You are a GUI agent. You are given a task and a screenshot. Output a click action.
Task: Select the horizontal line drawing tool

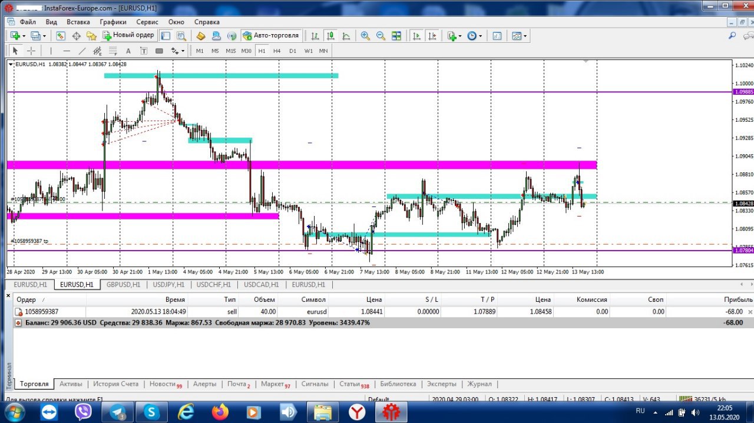coord(67,51)
